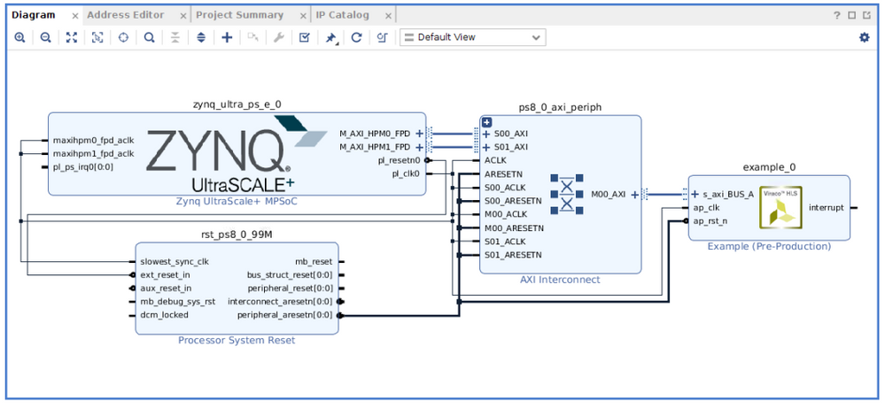Expand the S00_AXI interface port
The image size is (885, 408).
click(486, 135)
